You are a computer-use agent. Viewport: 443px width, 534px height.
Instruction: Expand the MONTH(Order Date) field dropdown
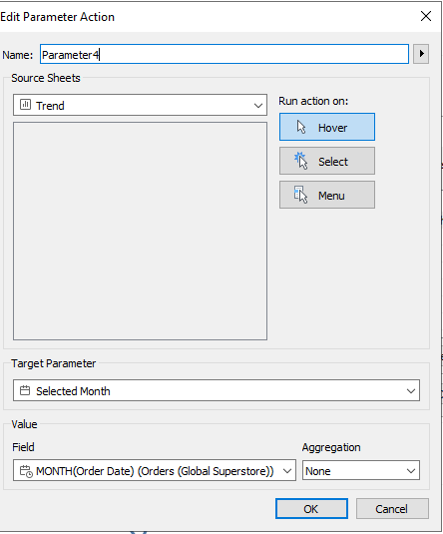(x=155, y=471)
